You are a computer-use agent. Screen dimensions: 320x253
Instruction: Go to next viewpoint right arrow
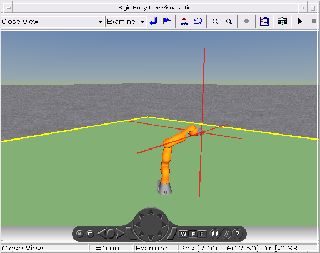[x=121, y=233]
